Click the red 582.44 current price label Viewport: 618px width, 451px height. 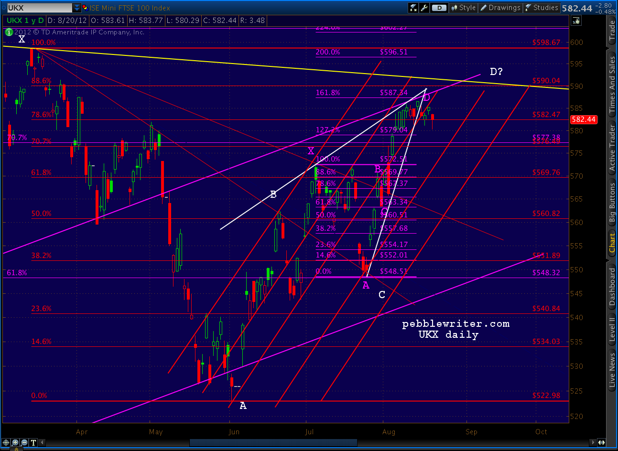point(584,119)
